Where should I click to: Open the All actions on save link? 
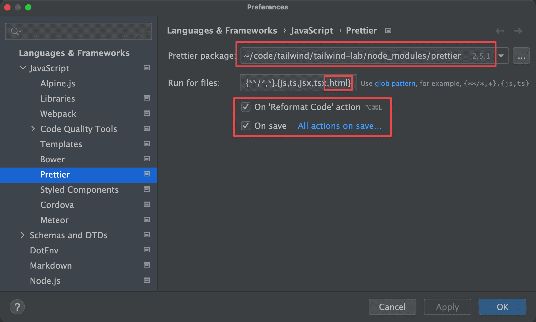340,126
